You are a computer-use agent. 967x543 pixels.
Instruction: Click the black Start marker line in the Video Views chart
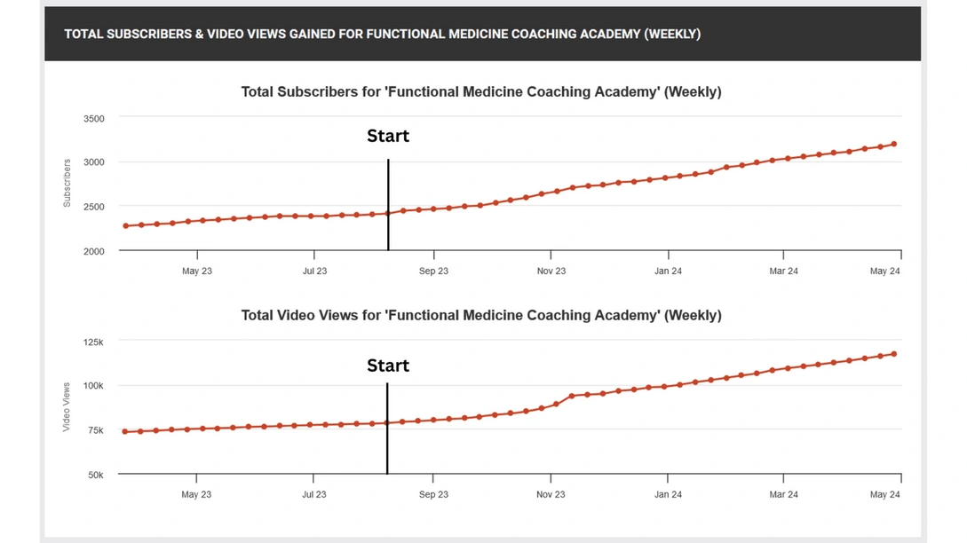click(x=387, y=444)
